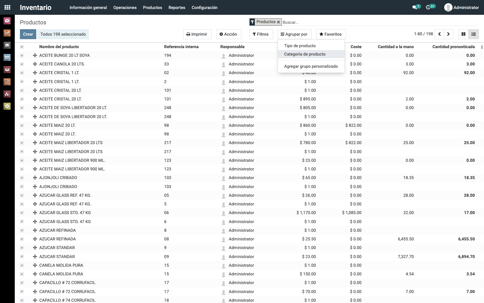Viewport: 484px width, 303px height.
Task: Uncheck the ACEITE CANOLA 20 LTS. row
Action: click(22, 64)
